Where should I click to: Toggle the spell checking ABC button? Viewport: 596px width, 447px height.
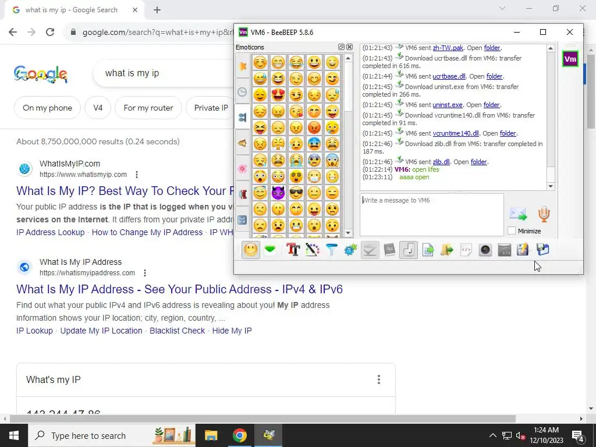(x=370, y=250)
